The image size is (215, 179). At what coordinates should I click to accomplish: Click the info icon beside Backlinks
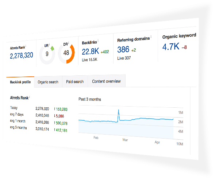pos(98,41)
